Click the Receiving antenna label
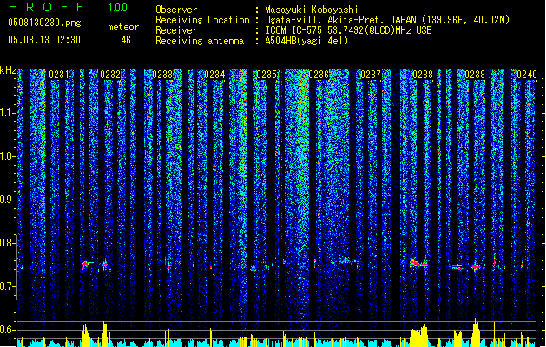The height and width of the screenshot is (347, 546). (x=200, y=41)
